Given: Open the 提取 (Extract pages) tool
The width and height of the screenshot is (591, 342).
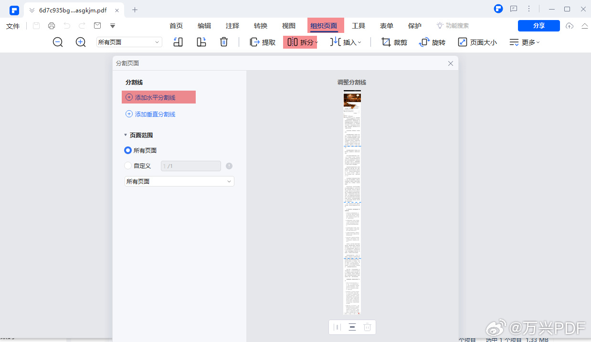Looking at the screenshot, I should coord(262,42).
